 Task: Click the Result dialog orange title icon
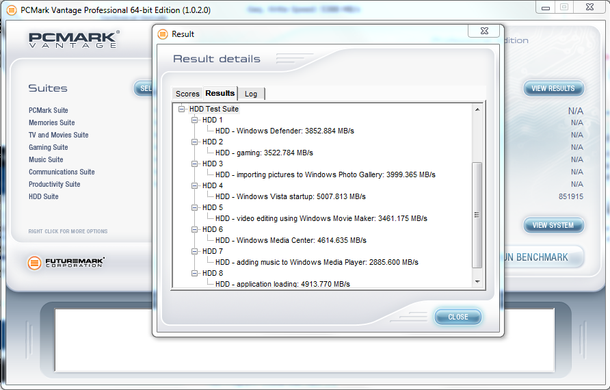click(163, 34)
